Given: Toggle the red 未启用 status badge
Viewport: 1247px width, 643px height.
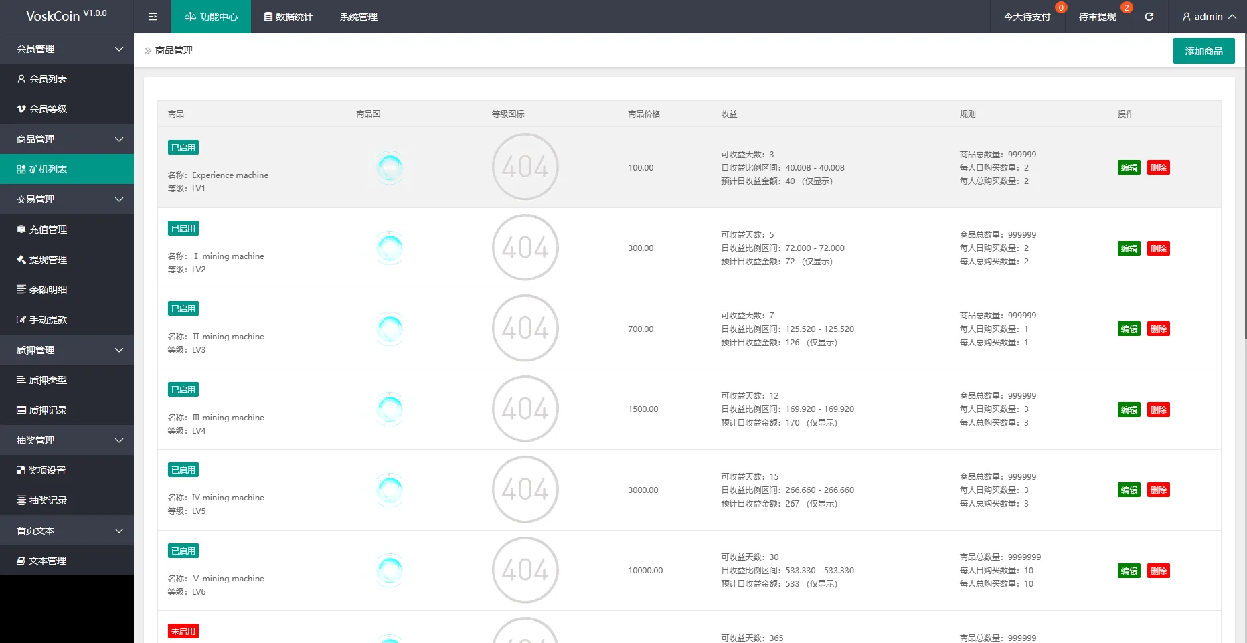Looking at the screenshot, I should [x=183, y=631].
